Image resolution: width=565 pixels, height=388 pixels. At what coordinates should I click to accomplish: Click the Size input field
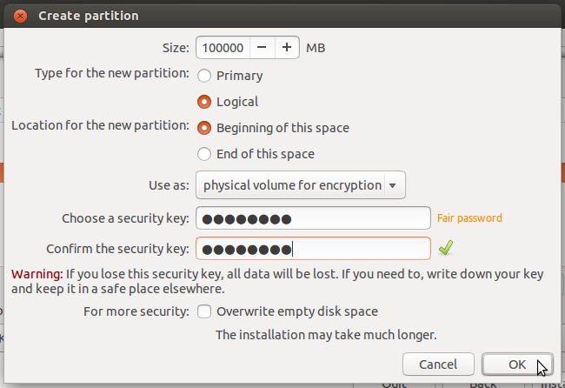click(x=223, y=48)
